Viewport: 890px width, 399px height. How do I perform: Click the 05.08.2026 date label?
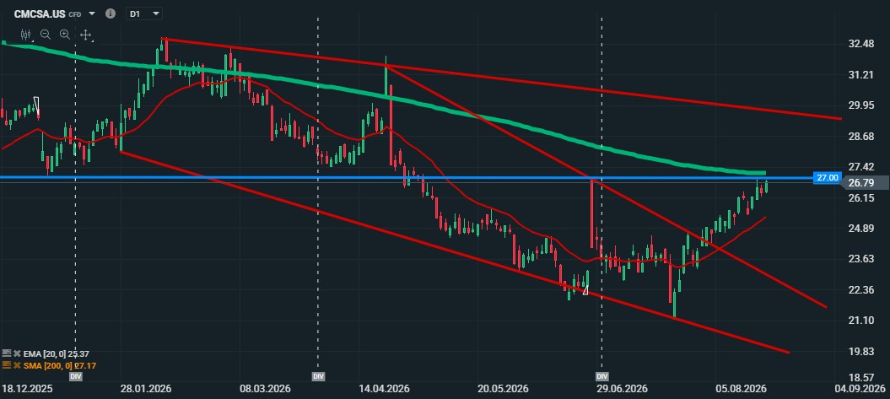742,389
